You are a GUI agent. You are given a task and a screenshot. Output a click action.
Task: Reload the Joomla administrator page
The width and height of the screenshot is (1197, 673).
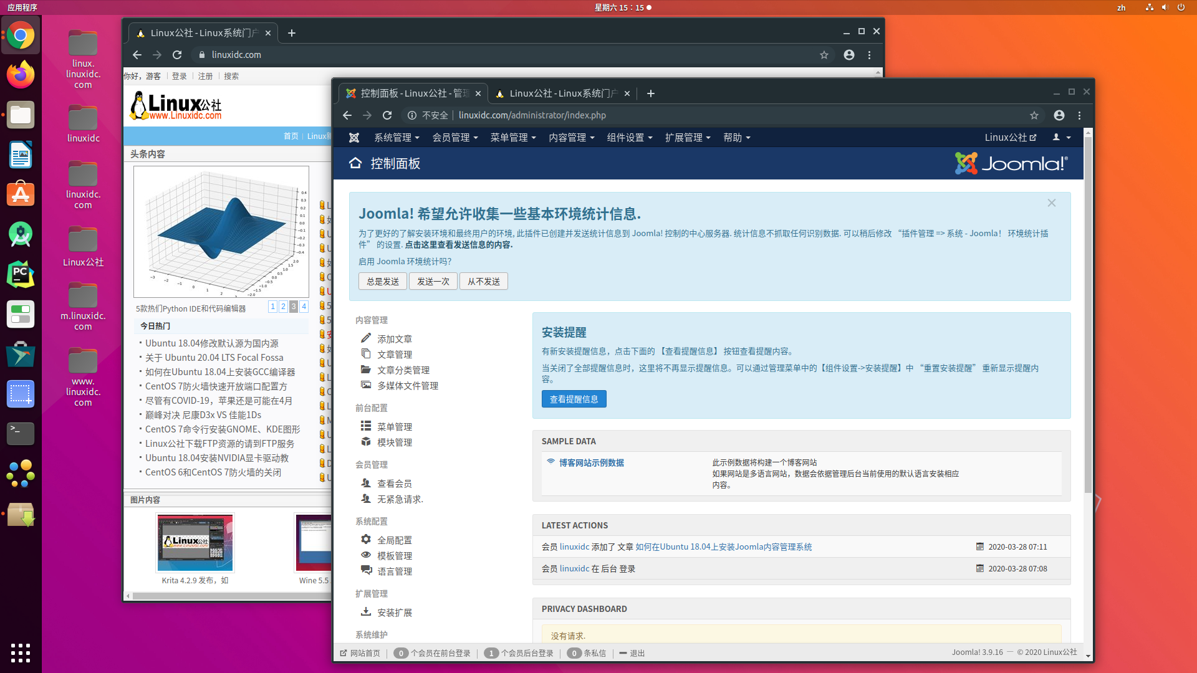pos(387,115)
